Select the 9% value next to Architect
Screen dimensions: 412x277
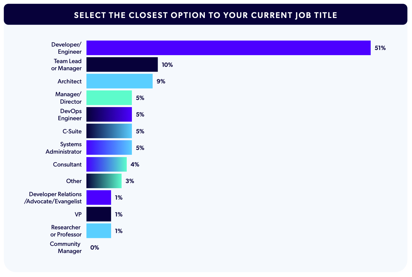coord(161,81)
